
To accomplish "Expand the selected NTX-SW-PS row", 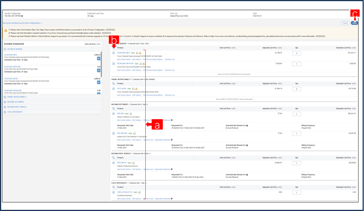I will coord(114,163).
